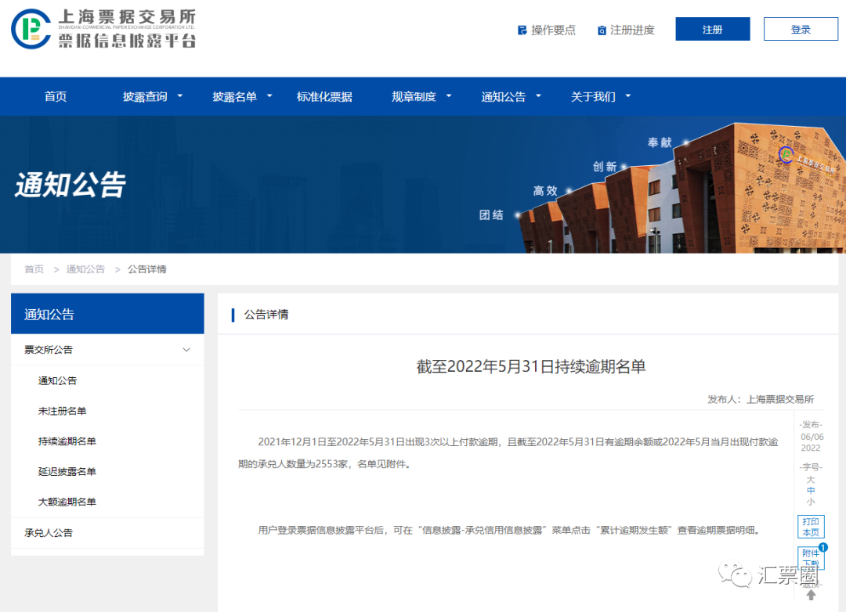
Task: Click the 公告详情 section heading
Action: click(x=266, y=315)
